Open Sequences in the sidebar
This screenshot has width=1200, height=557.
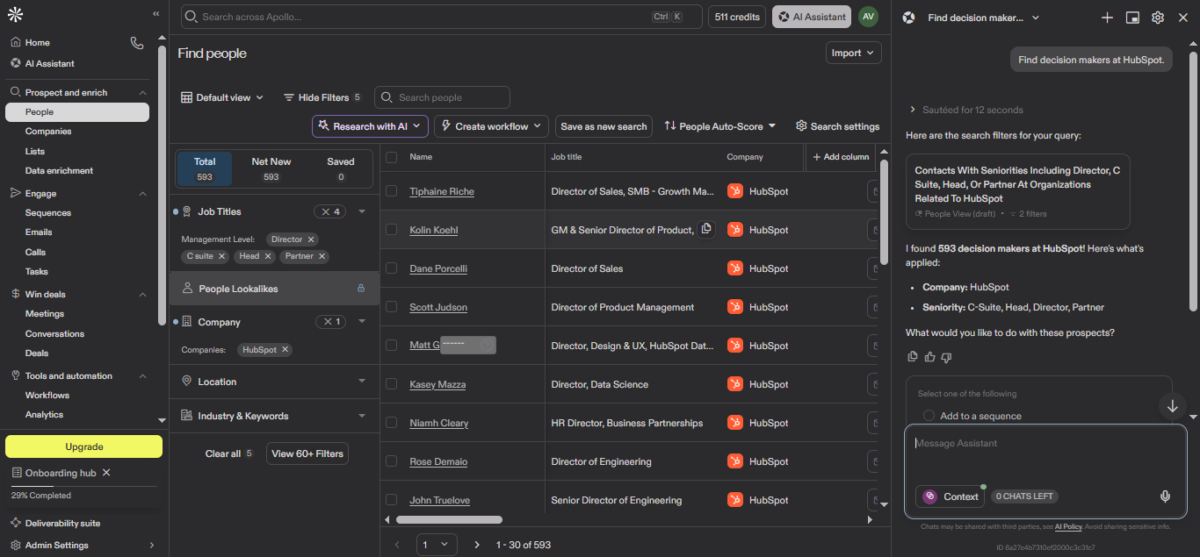click(48, 213)
